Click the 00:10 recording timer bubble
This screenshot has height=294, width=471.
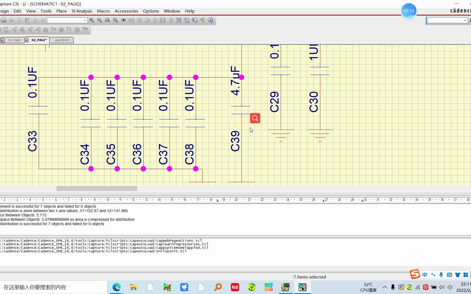point(409,11)
